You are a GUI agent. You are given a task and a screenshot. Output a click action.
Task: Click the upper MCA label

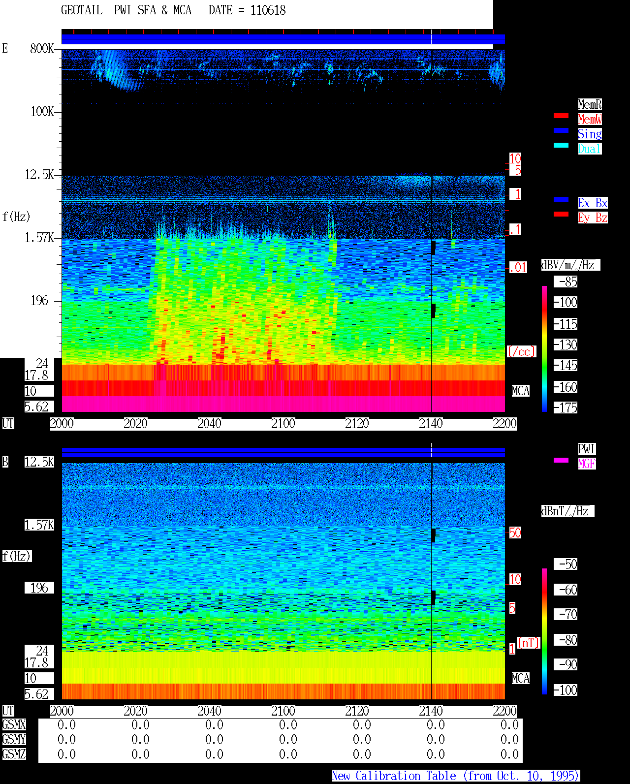521,391
